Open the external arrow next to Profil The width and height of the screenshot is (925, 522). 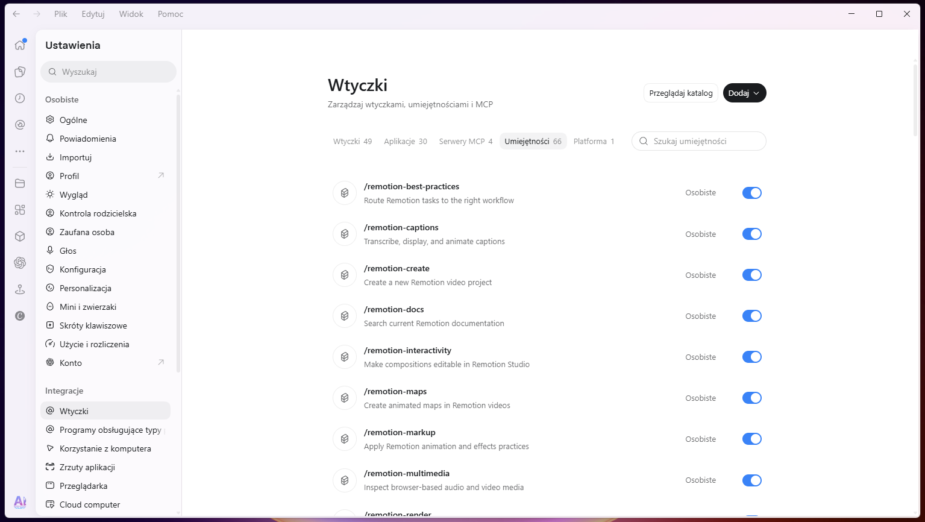point(161,176)
